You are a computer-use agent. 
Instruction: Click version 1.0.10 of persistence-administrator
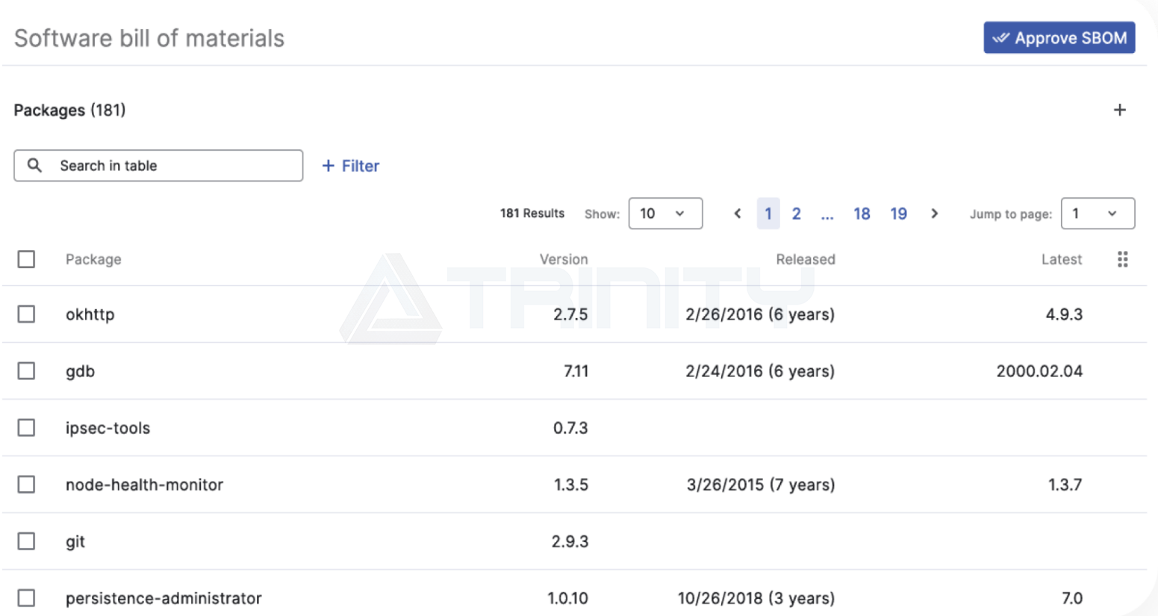click(567, 598)
